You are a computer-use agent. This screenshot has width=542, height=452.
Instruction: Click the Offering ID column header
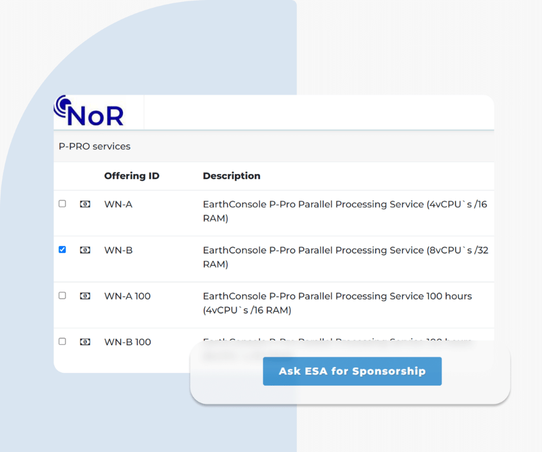point(131,176)
